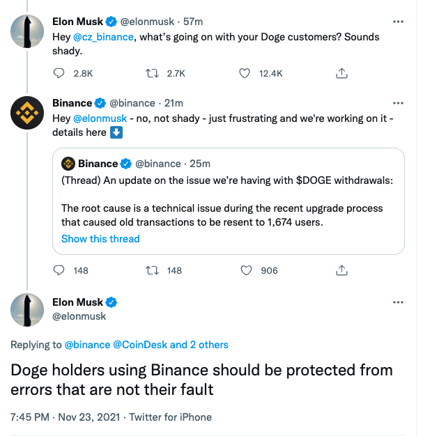
Task: Open more options on Elon's first tweet
Action: click(398, 22)
